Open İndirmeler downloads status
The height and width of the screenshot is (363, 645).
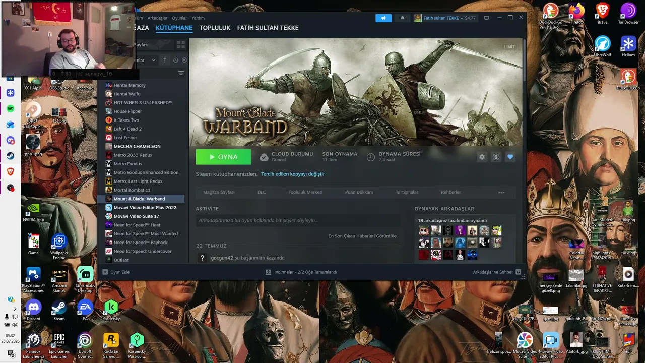click(301, 272)
